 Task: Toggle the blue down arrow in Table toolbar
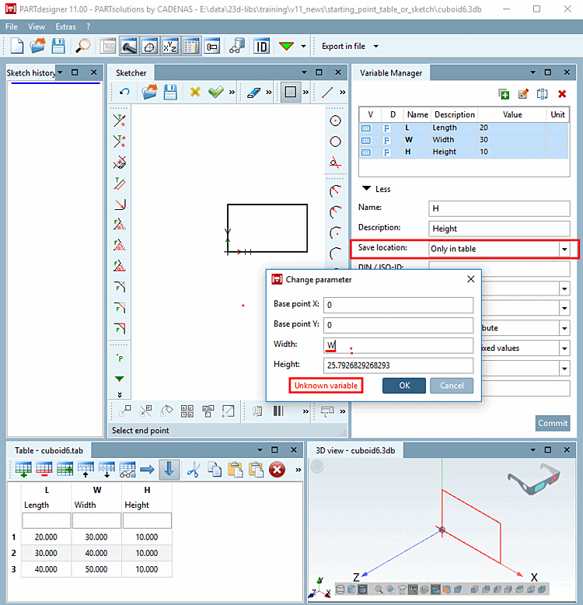[169, 470]
